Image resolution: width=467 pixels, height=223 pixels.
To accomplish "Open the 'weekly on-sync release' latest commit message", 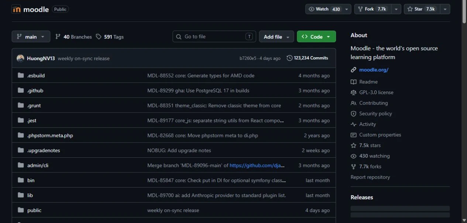I will [x=84, y=58].
